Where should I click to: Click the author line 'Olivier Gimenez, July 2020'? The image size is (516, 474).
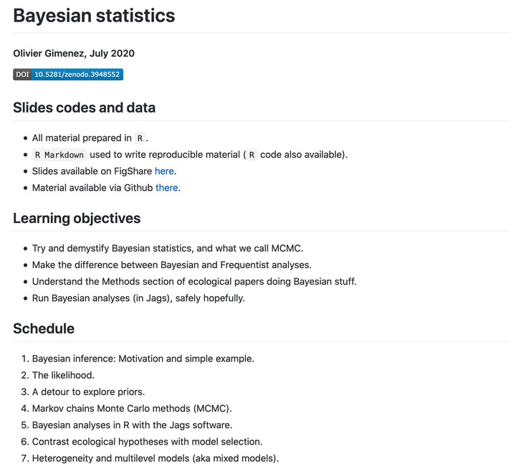(x=74, y=53)
